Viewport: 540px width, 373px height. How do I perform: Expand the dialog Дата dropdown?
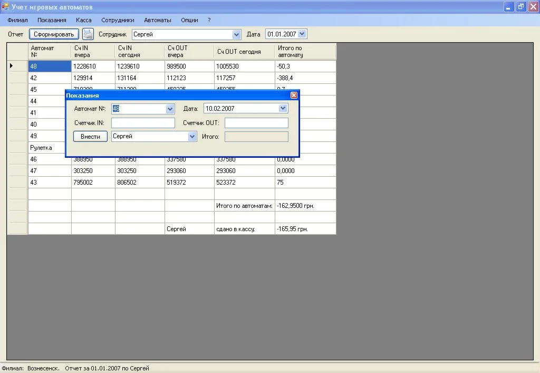coord(283,109)
